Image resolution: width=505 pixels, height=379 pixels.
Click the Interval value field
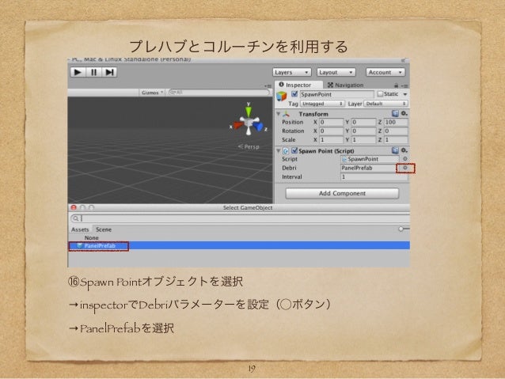coord(374,176)
